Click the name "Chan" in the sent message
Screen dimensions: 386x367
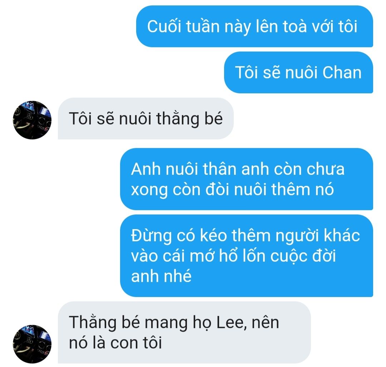342,73
